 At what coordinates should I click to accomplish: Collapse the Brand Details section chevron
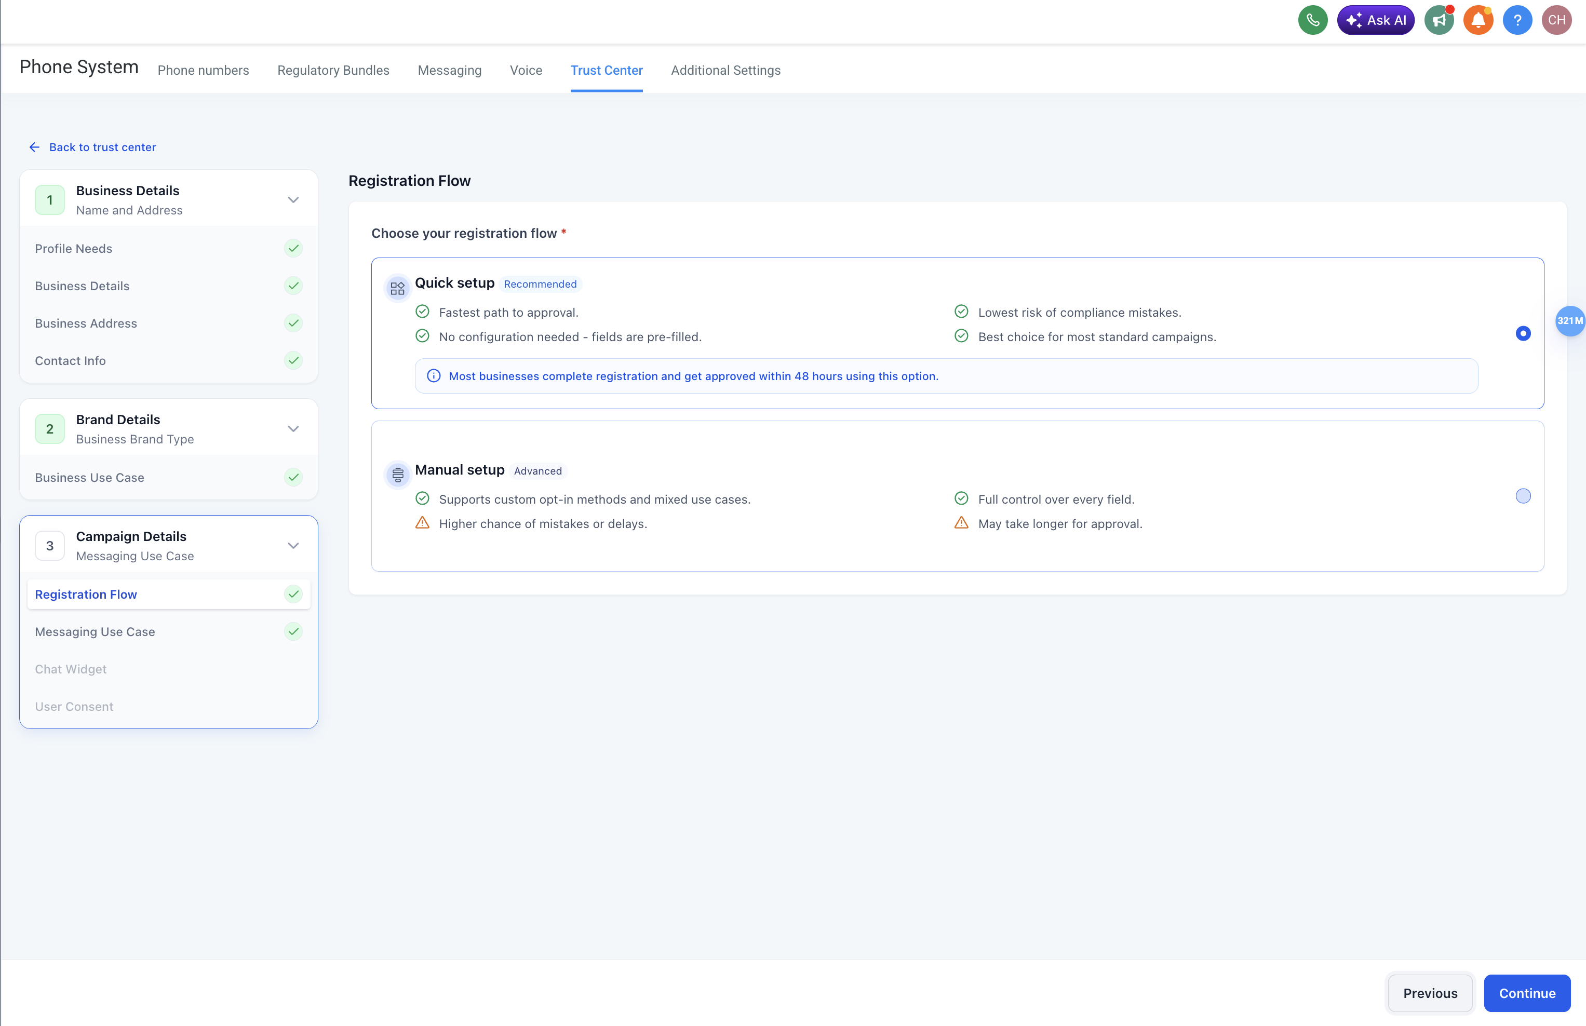point(293,429)
